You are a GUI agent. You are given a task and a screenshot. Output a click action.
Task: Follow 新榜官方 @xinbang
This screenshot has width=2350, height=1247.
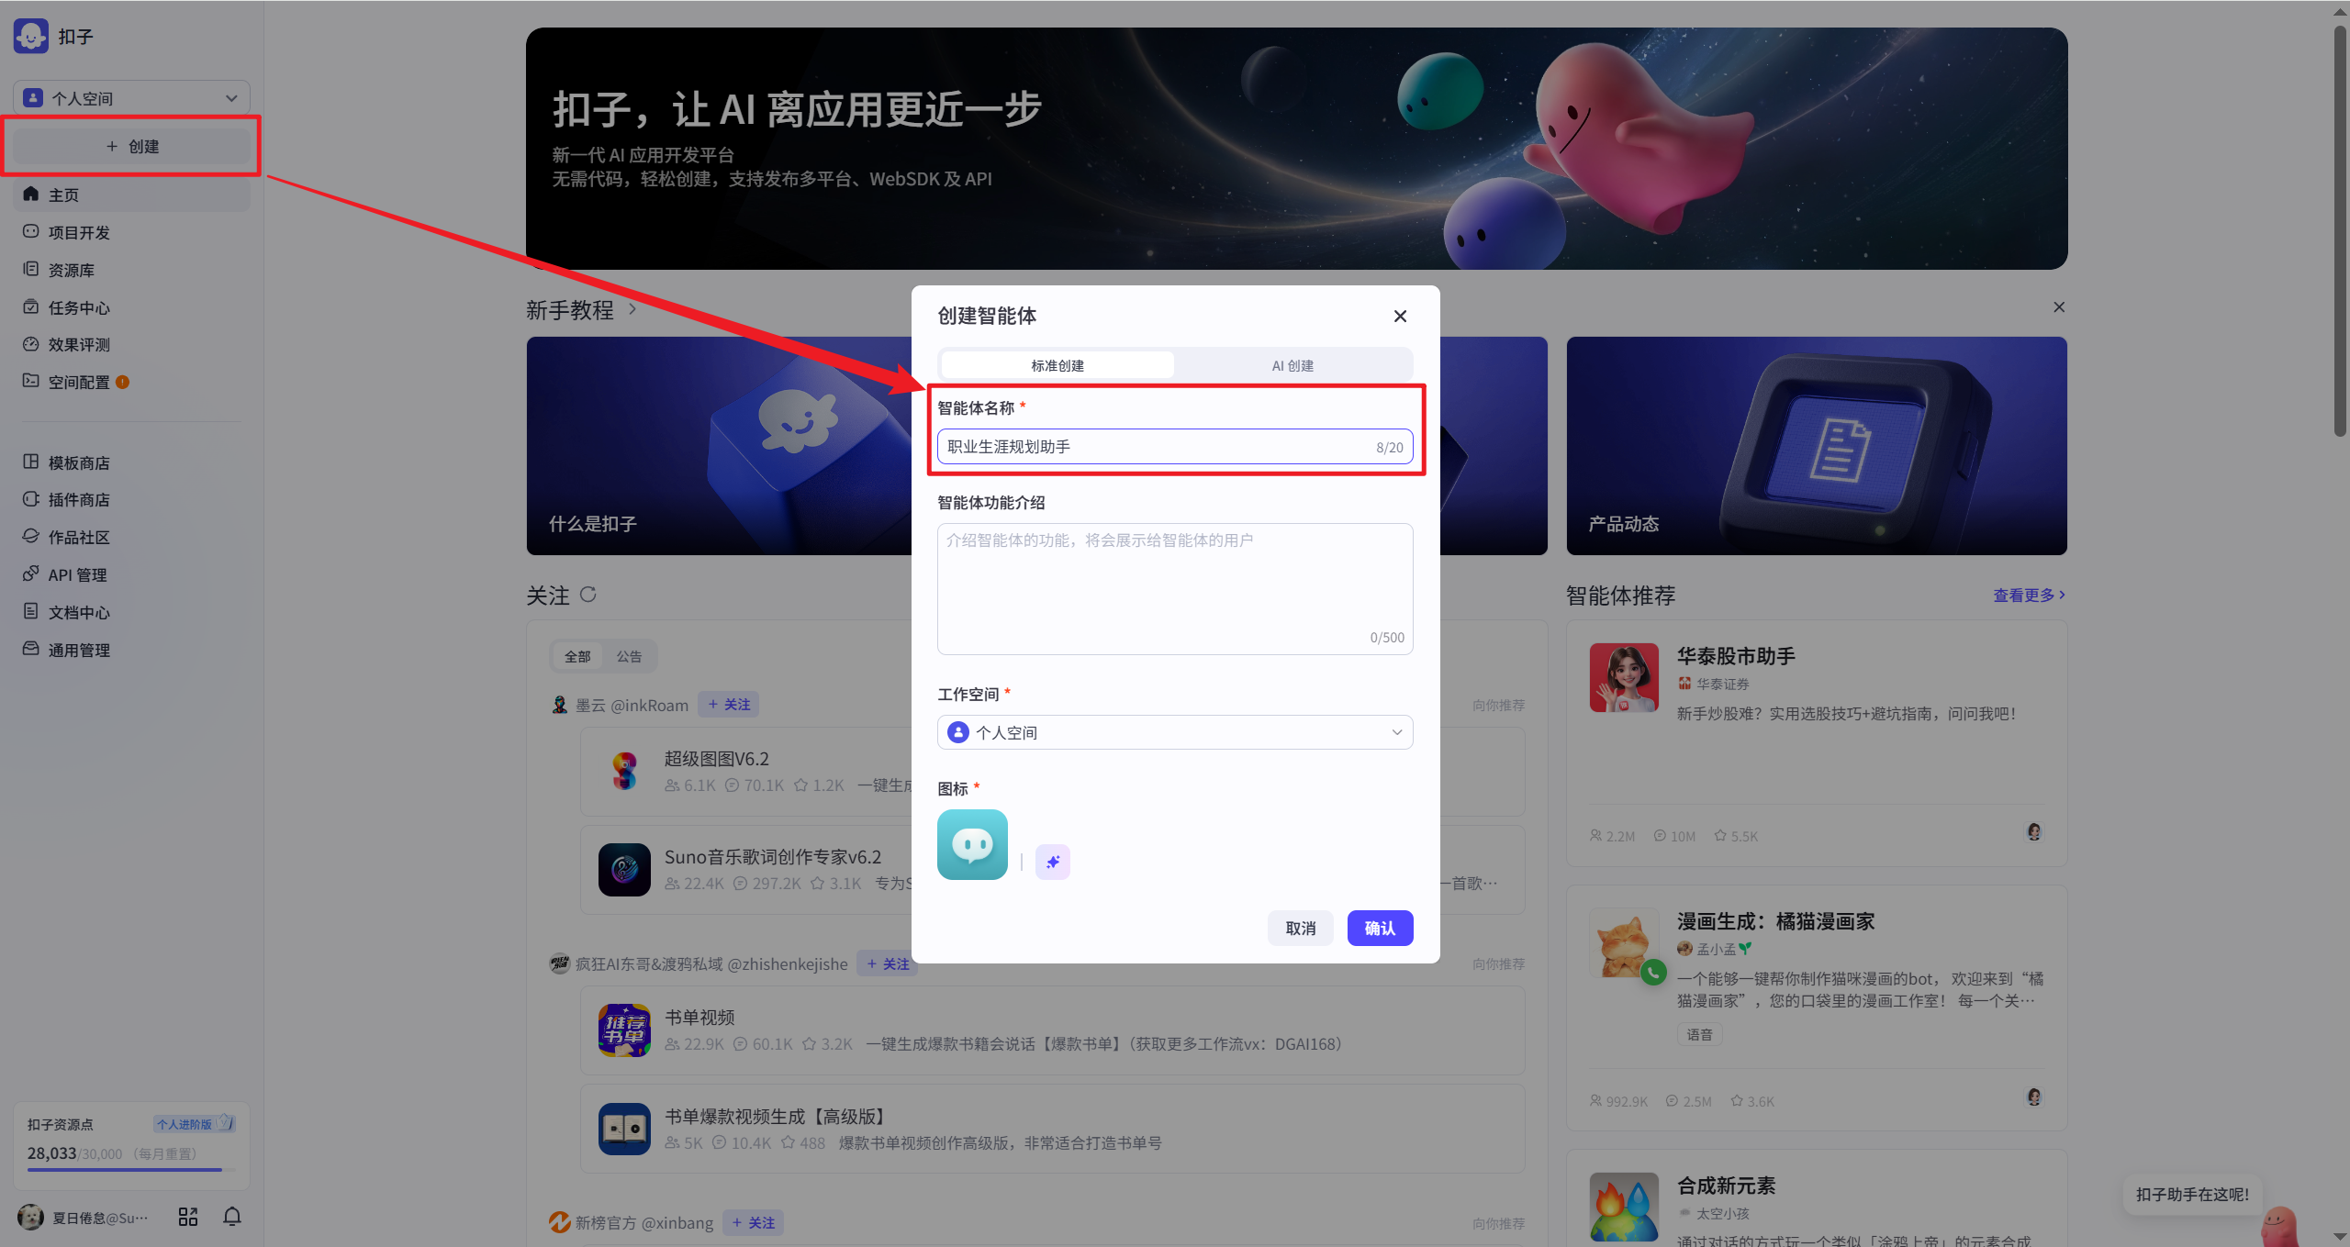click(x=752, y=1222)
